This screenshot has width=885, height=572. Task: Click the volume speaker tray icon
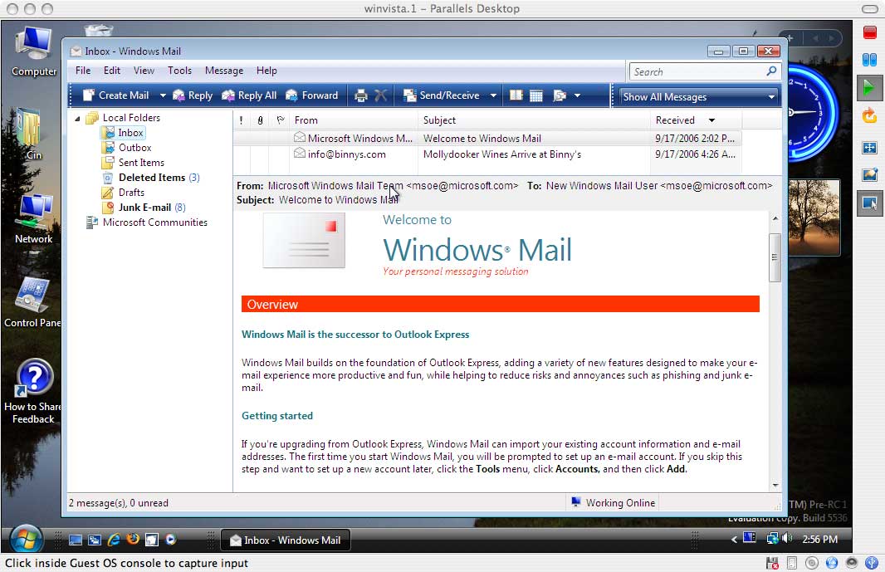point(788,539)
